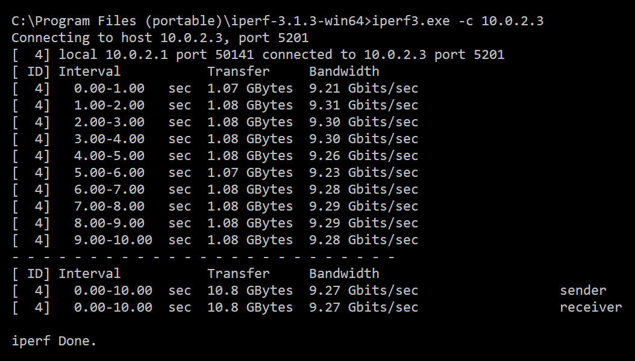Click the dashed separator line

click(203, 257)
